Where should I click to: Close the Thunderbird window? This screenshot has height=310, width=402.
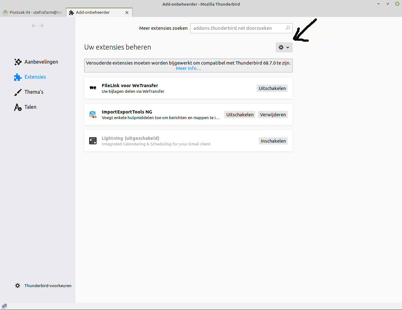pyautogui.click(x=397, y=4)
